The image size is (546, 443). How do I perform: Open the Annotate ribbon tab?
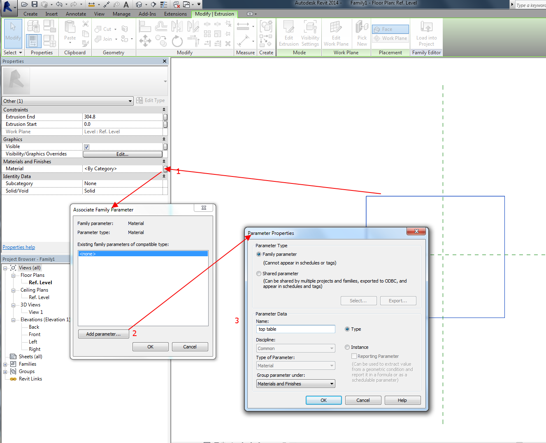[x=76, y=14]
